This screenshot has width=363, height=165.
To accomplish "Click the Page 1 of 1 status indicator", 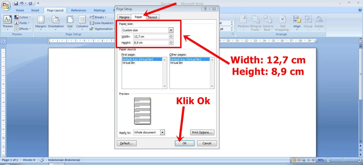I will coord(10,160).
